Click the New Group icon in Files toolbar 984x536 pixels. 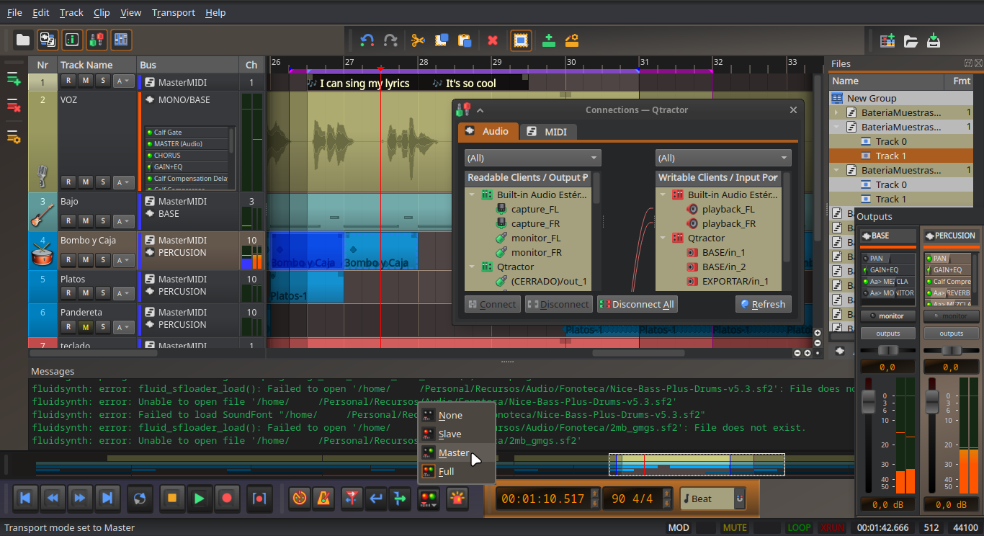887,40
